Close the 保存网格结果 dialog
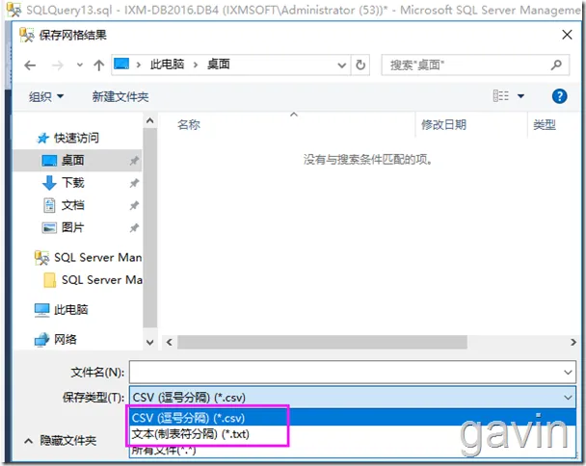The width and height of the screenshot is (586, 466). [x=567, y=35]
